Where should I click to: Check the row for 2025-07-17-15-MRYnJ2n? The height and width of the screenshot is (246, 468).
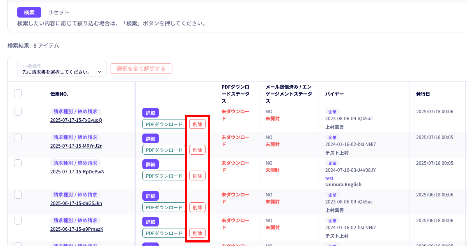click(18, 137)
